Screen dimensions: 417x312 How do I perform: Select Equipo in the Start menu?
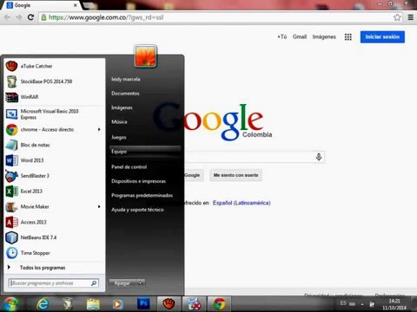[x=145, y=152]
